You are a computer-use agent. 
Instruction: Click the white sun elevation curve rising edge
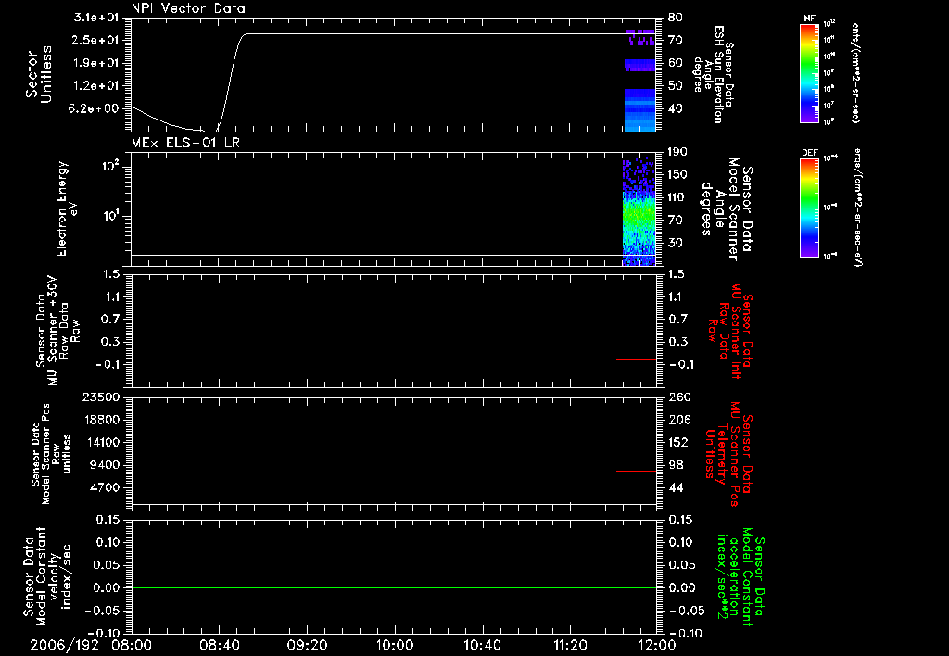pos(231,82)
